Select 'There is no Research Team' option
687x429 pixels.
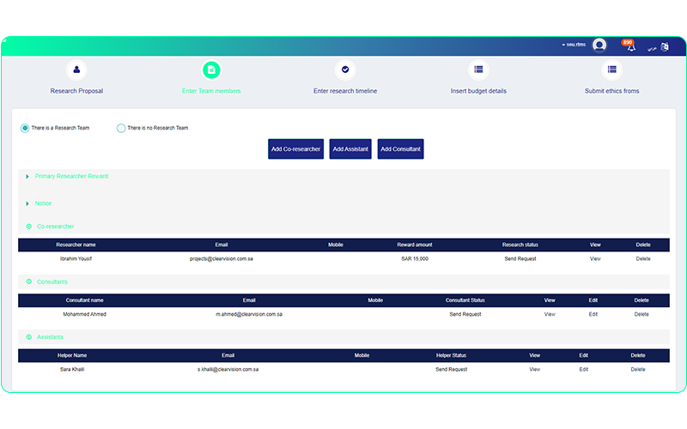tap(121, 128)
